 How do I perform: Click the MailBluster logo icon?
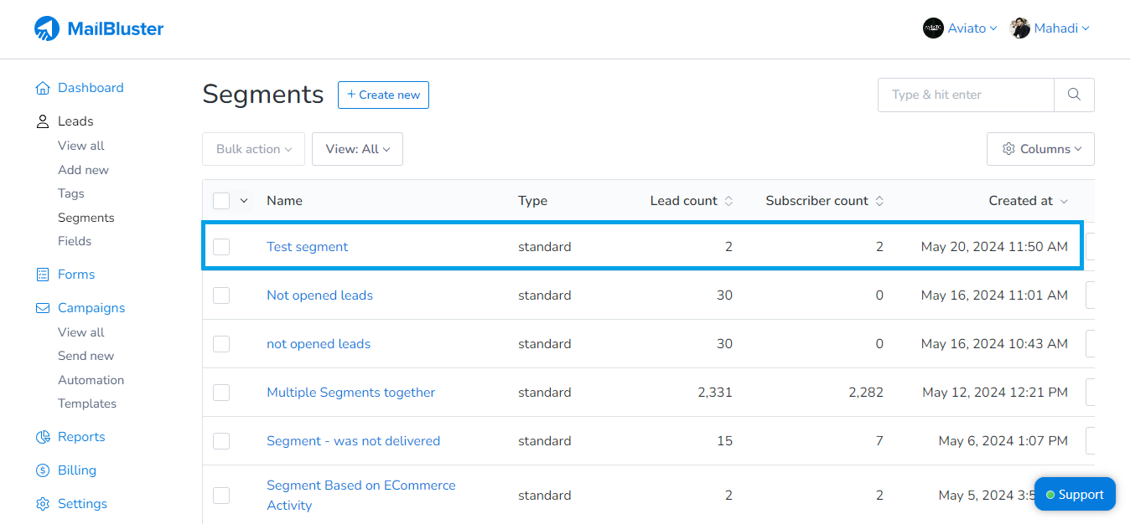(47, 28)
